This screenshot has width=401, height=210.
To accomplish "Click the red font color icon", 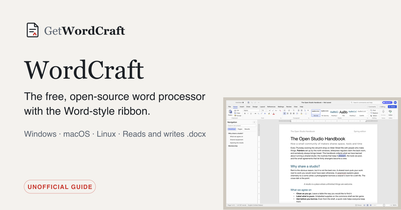I will pyautogui.click(x=274, y=113).
